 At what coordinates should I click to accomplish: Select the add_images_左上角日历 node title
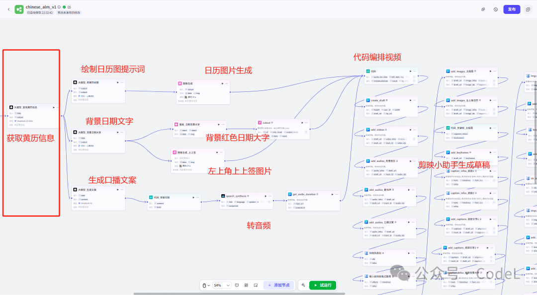[465, 100]
